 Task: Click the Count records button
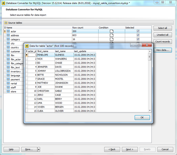[163, 42]
